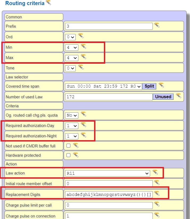Open Og. routed call chg.pls. quota dropdown
Viewport: 190px width, 219px height.
tap(72, 115)
